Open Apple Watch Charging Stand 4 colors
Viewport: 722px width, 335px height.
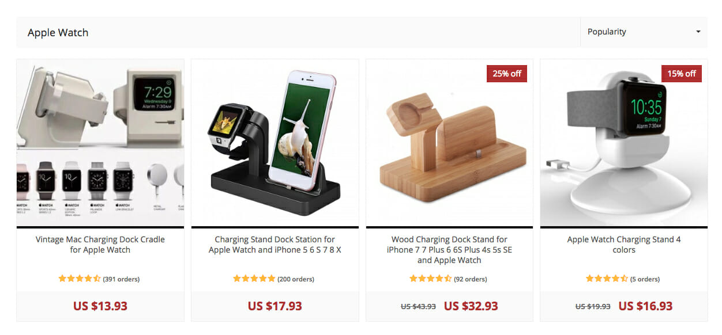point(624,245)
